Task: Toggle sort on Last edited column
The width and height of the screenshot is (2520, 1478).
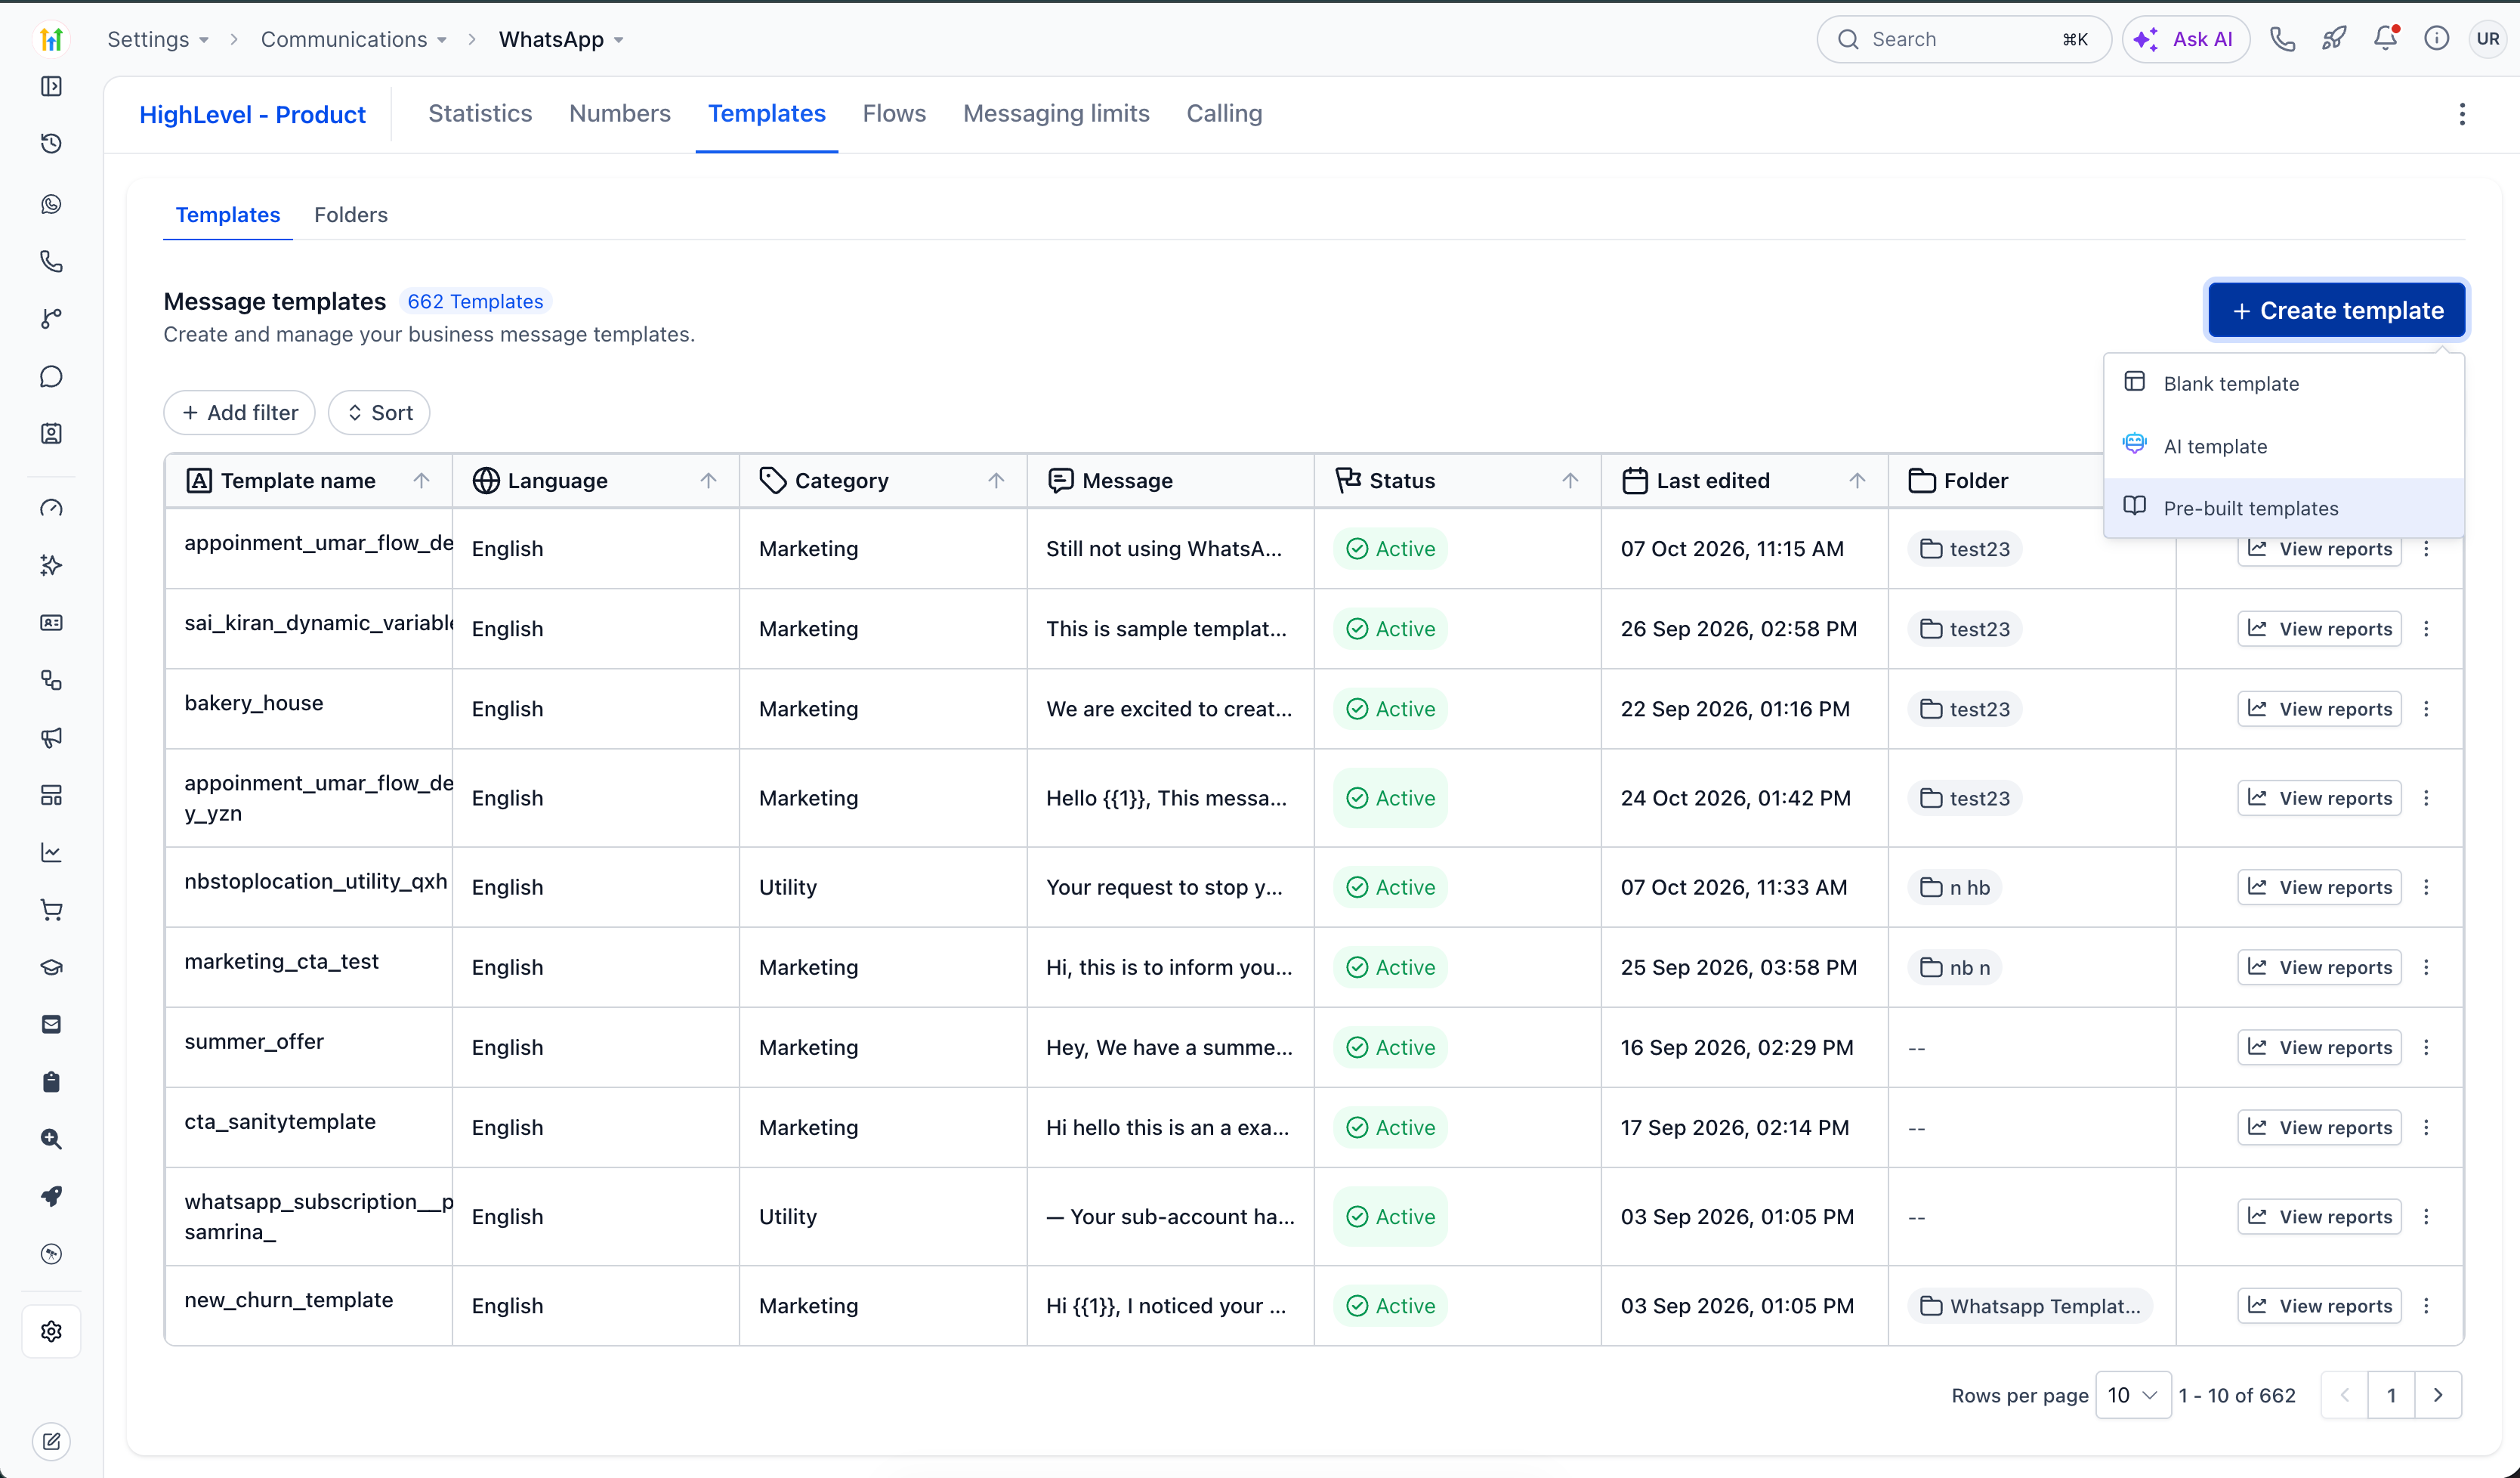Action: [x=1857, y=481]
